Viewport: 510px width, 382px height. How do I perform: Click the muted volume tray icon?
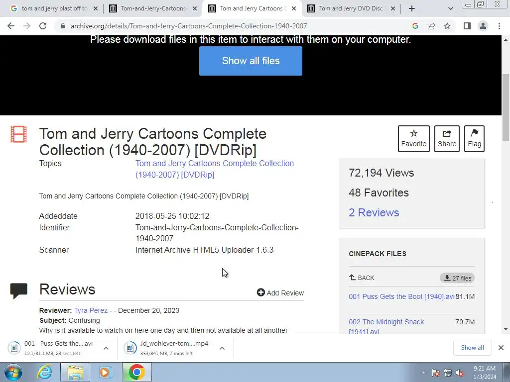[460, 373]
